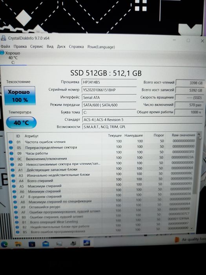Select the Часы работы attribute row text
Screen dimensions: 206x275
37,153
